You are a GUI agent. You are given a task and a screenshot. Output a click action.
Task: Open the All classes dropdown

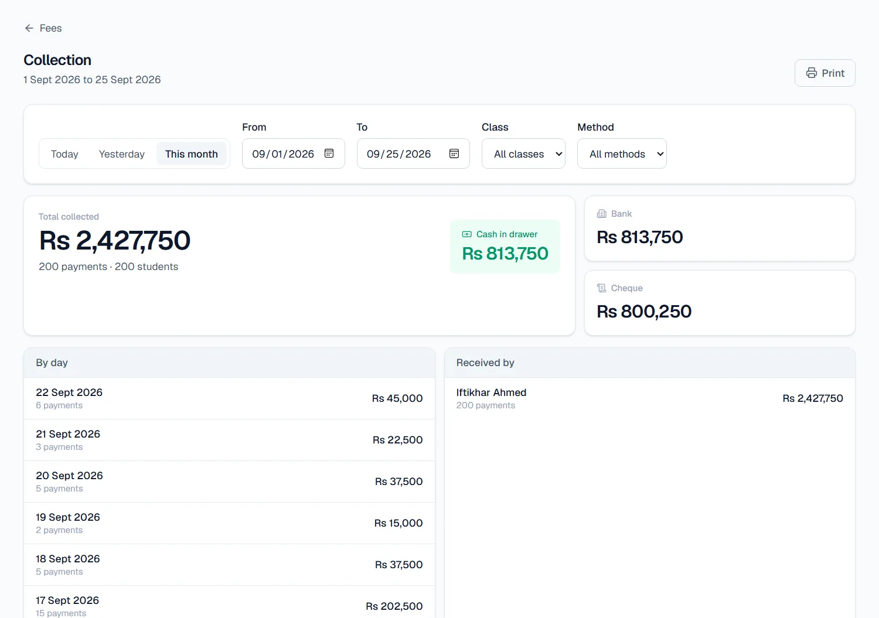pos(523,153)
